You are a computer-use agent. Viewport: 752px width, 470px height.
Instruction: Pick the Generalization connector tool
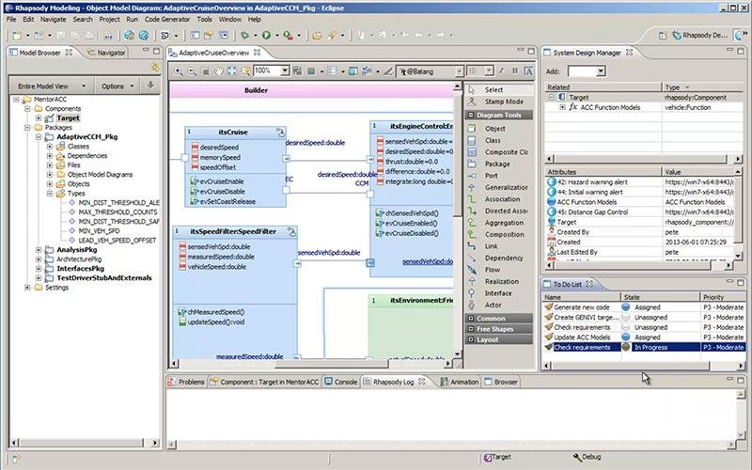[499, 187]
